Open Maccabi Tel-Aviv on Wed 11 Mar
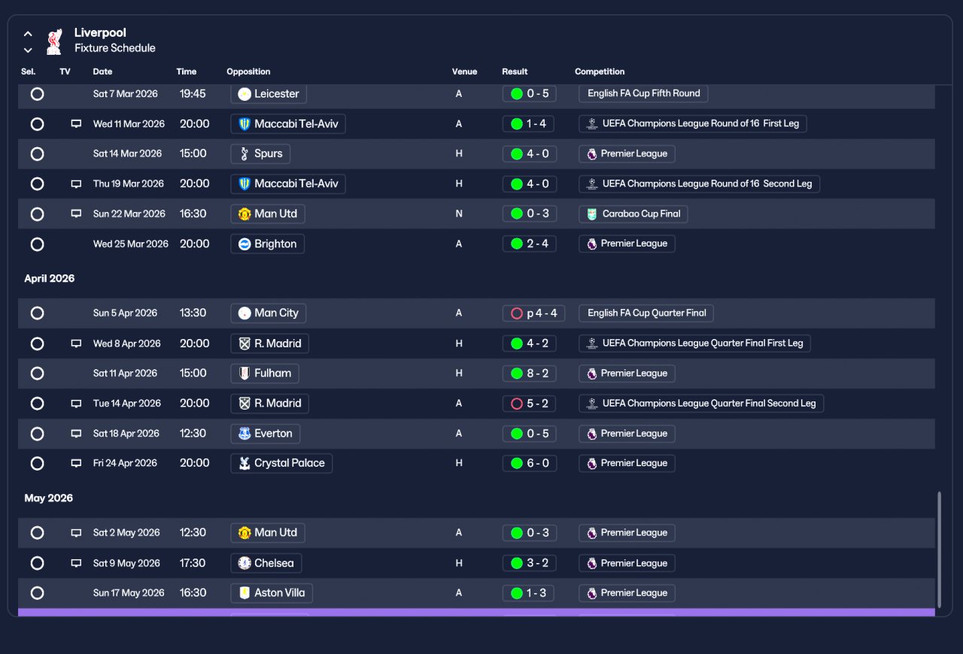The width and height of the screenshot is (963, 654). (288, 124)
